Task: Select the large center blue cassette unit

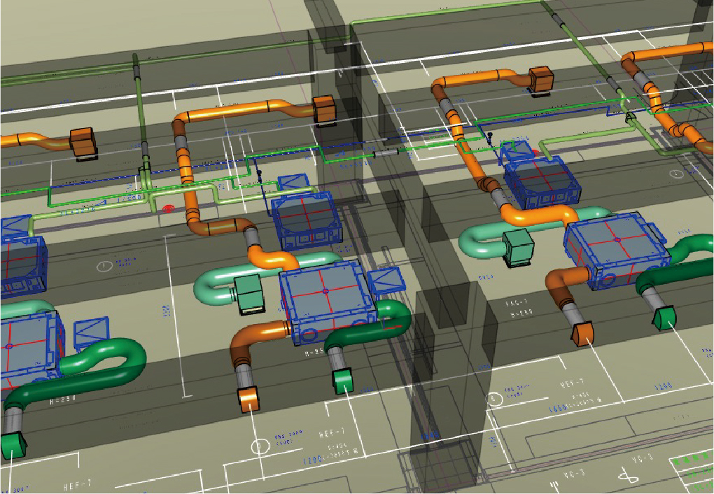Action: (x=324, y=299)
